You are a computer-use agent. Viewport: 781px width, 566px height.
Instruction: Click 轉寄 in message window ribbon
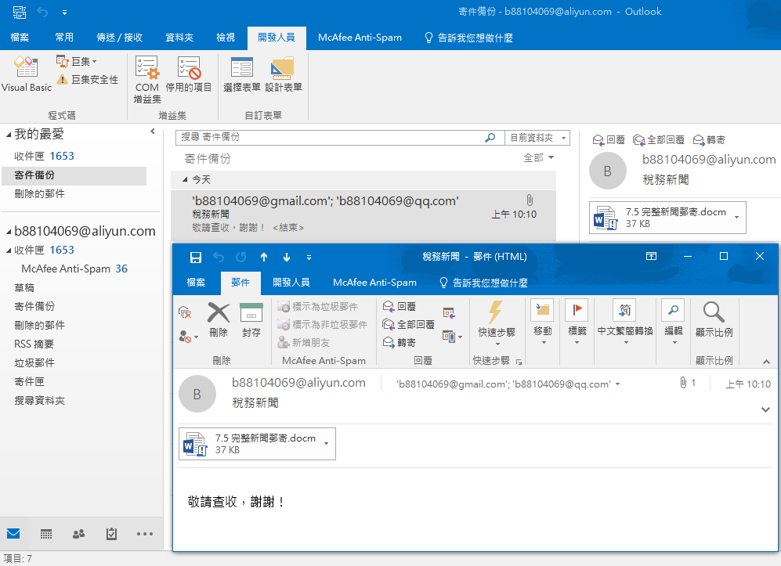point(400,342)
